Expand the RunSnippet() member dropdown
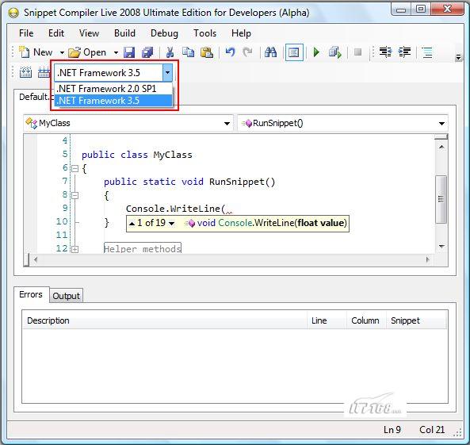470x445 pixels. click(441, 123)
